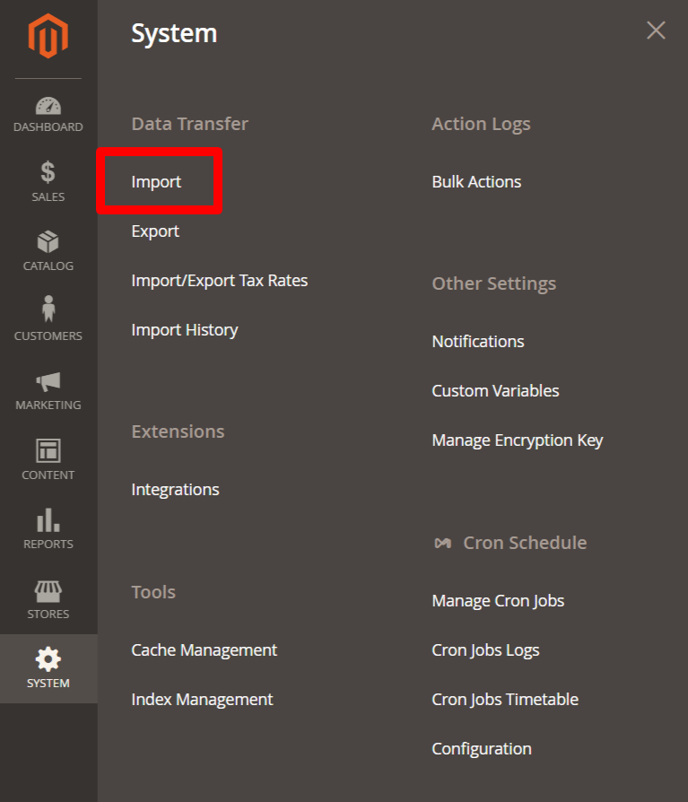This screenshot has width=688, height=802.
Task: Open the Export menu item
Action: point(155,231)
